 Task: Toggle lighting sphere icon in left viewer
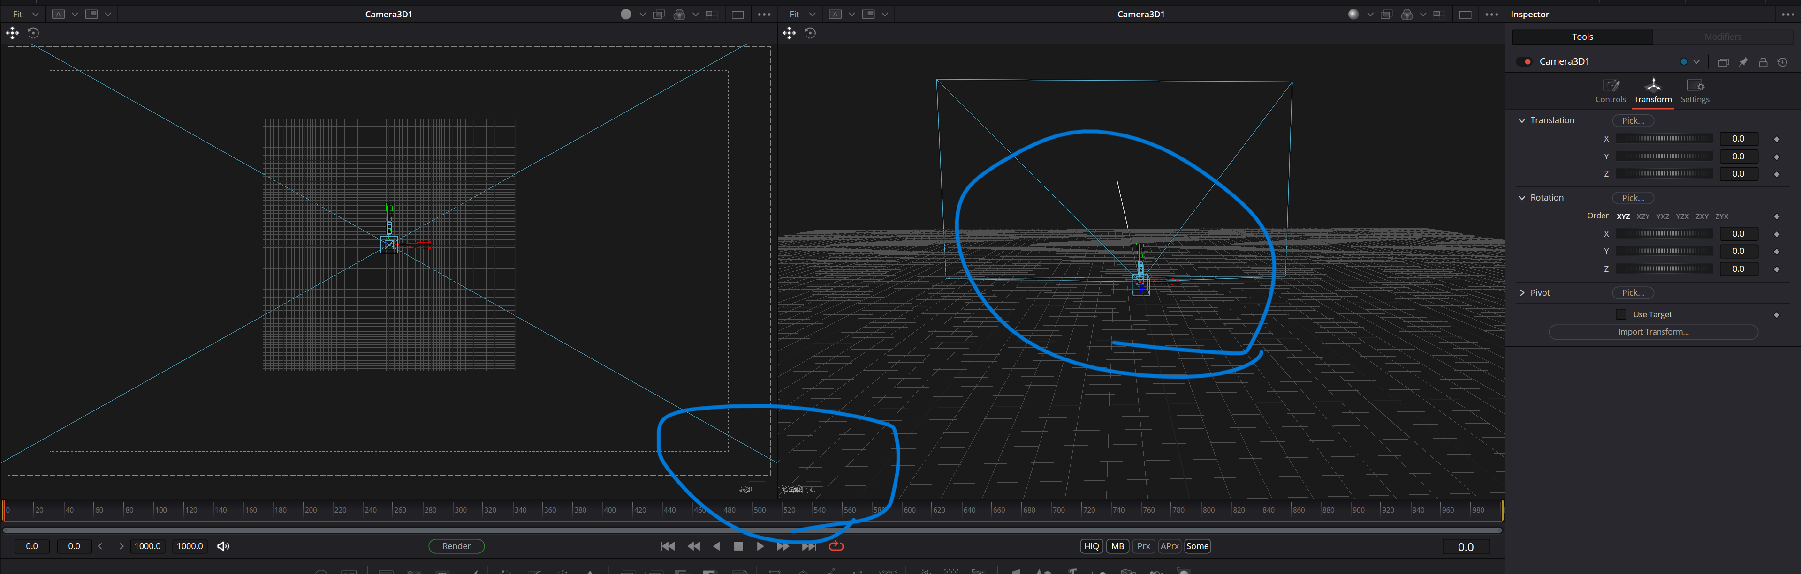click(x=626, y=14)
